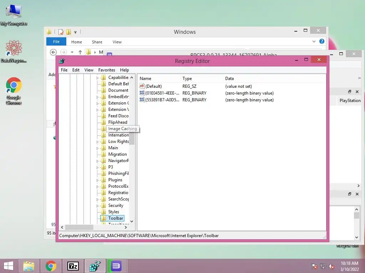The image size is (365, 273).
Task: Click the tree horizontal scroll left arrow
Action: tap(62, 227)
